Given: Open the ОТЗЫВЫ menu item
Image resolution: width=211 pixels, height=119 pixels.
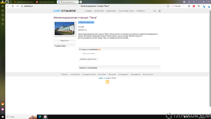Looking at the screenshot, I should click(x=88, y=11).
